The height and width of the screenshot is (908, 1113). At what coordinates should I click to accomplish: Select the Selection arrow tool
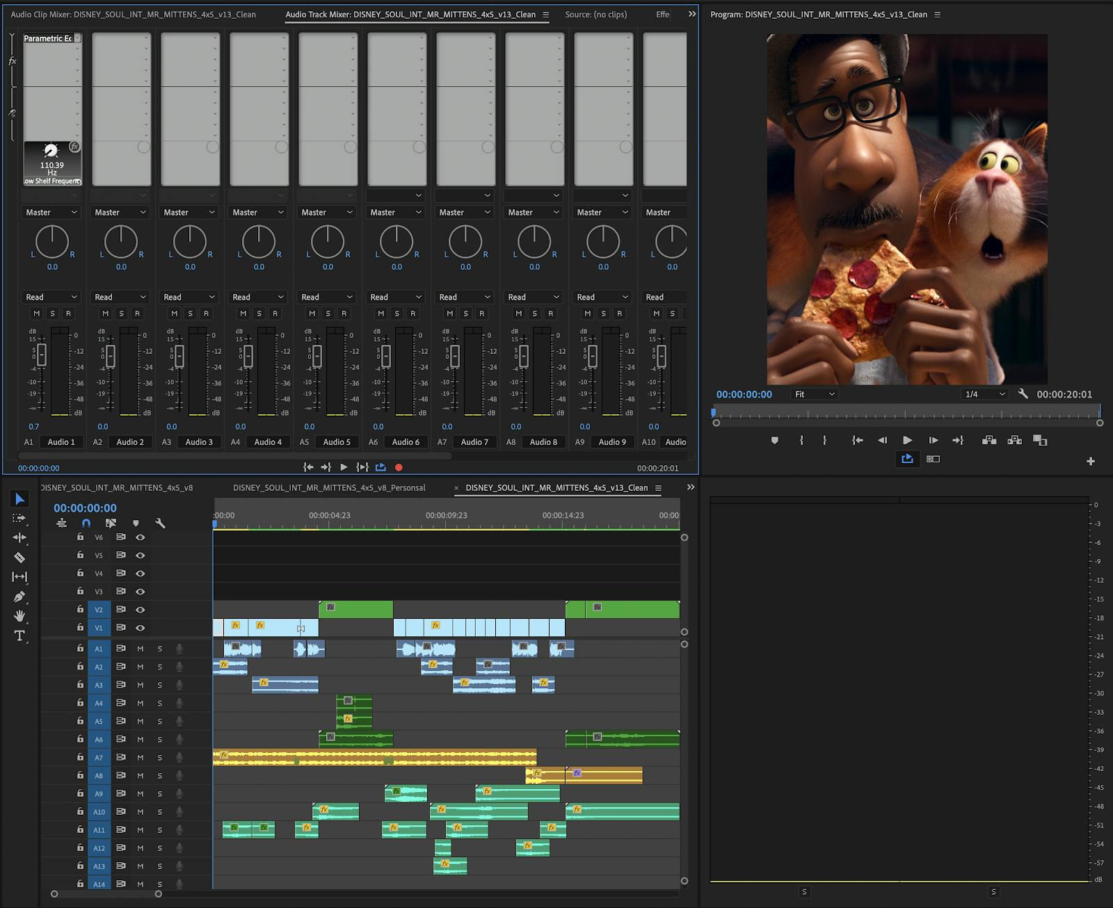click(19, 499)
